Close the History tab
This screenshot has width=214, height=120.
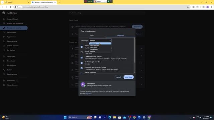coord(28,2)
